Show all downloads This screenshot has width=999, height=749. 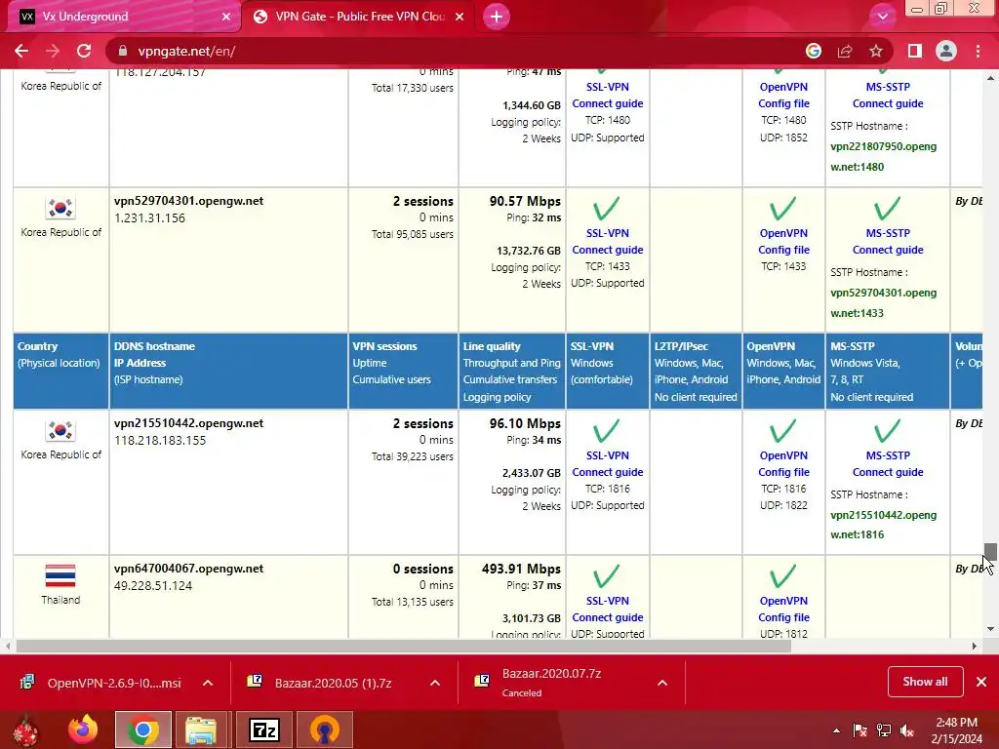point(925,682)
